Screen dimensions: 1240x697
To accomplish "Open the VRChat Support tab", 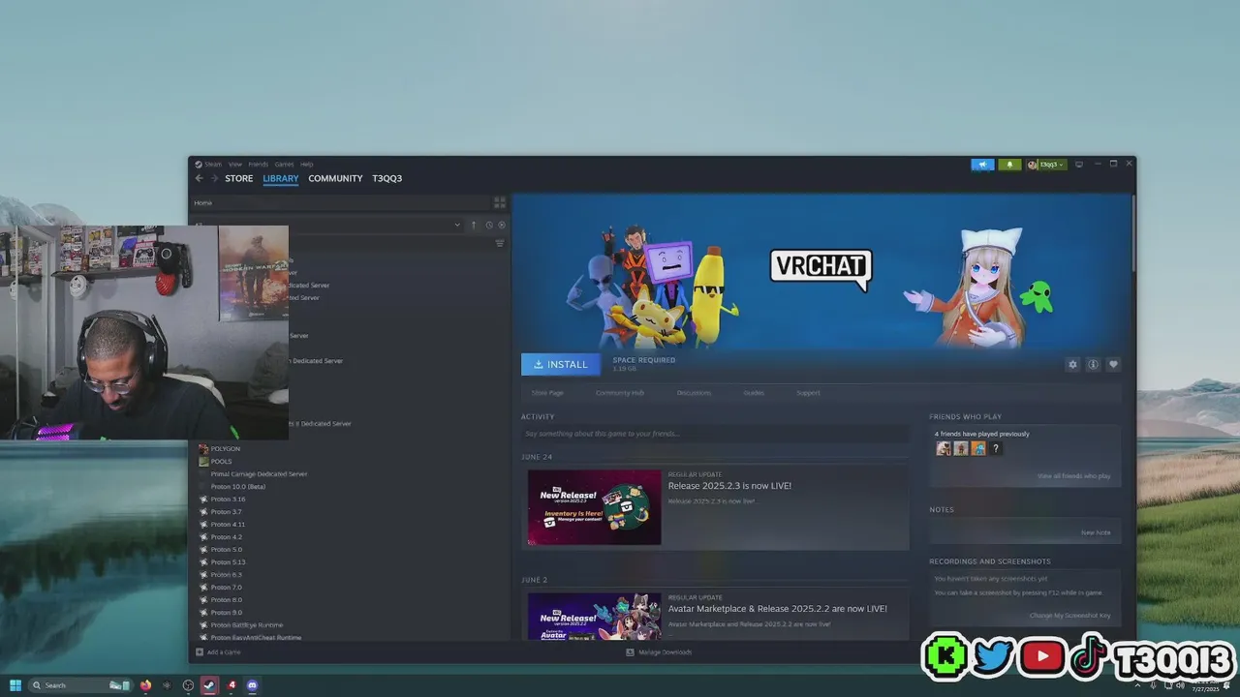I will pyautogui.click(x=808, y=393).
